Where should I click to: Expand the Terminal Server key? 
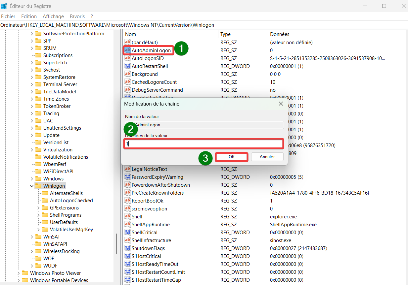point(32,84)
